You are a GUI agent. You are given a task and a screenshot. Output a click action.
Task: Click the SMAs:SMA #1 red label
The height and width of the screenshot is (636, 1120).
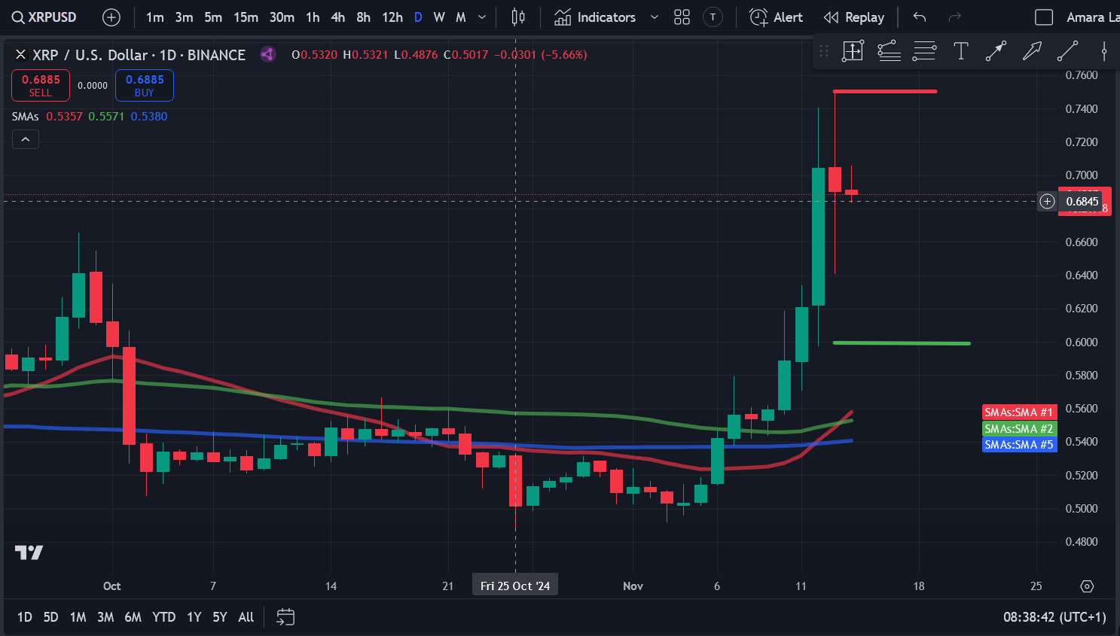(x=1019, y=412)
